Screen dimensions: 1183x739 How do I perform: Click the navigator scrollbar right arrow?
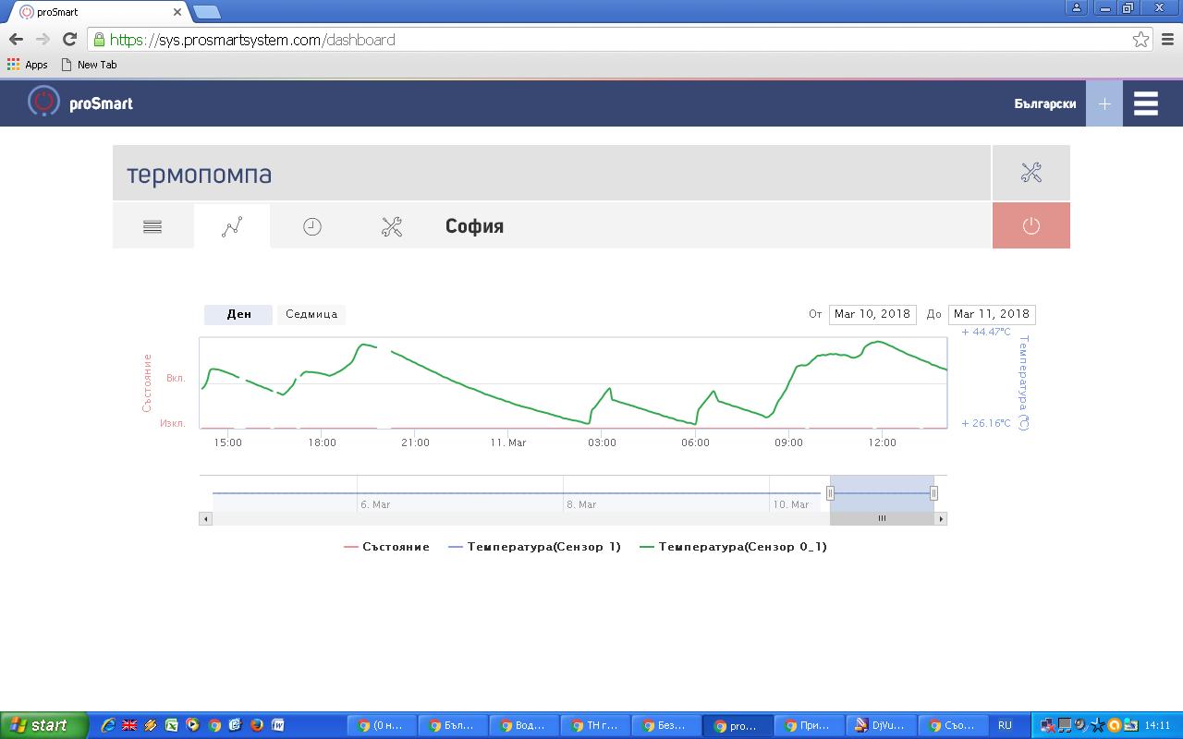pyautogui.click(x=941, y=519)
